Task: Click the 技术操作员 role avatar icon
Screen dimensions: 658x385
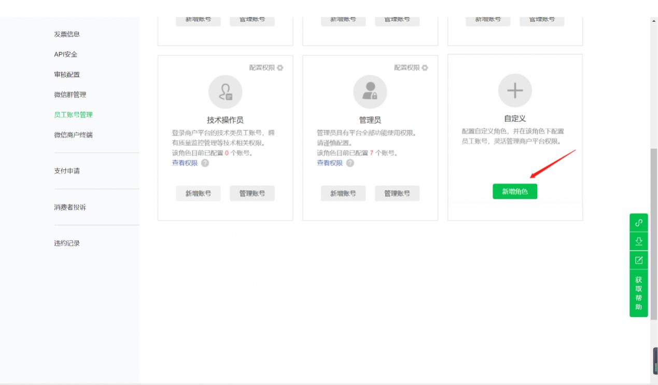Action: click(x=225, y=92)
